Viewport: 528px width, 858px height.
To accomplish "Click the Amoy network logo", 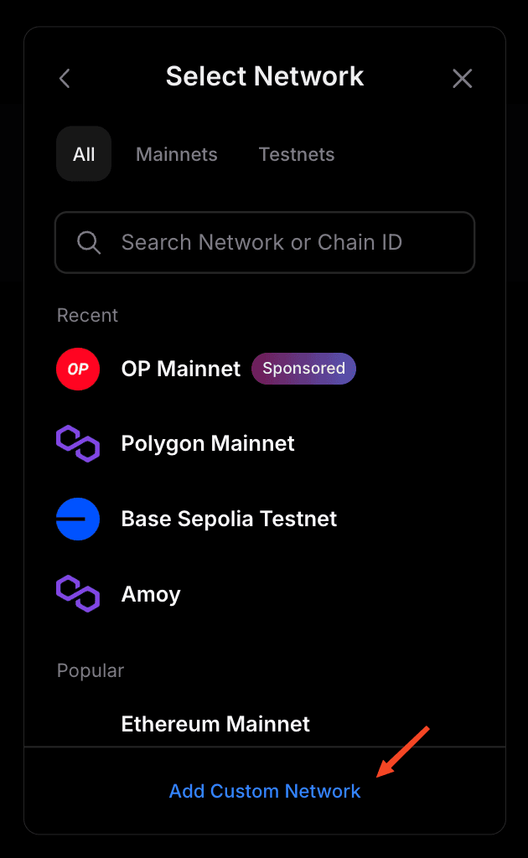I will click(77, 593).
